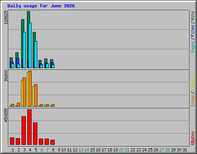Click day 19 on the x-axis

click(115, 150)
